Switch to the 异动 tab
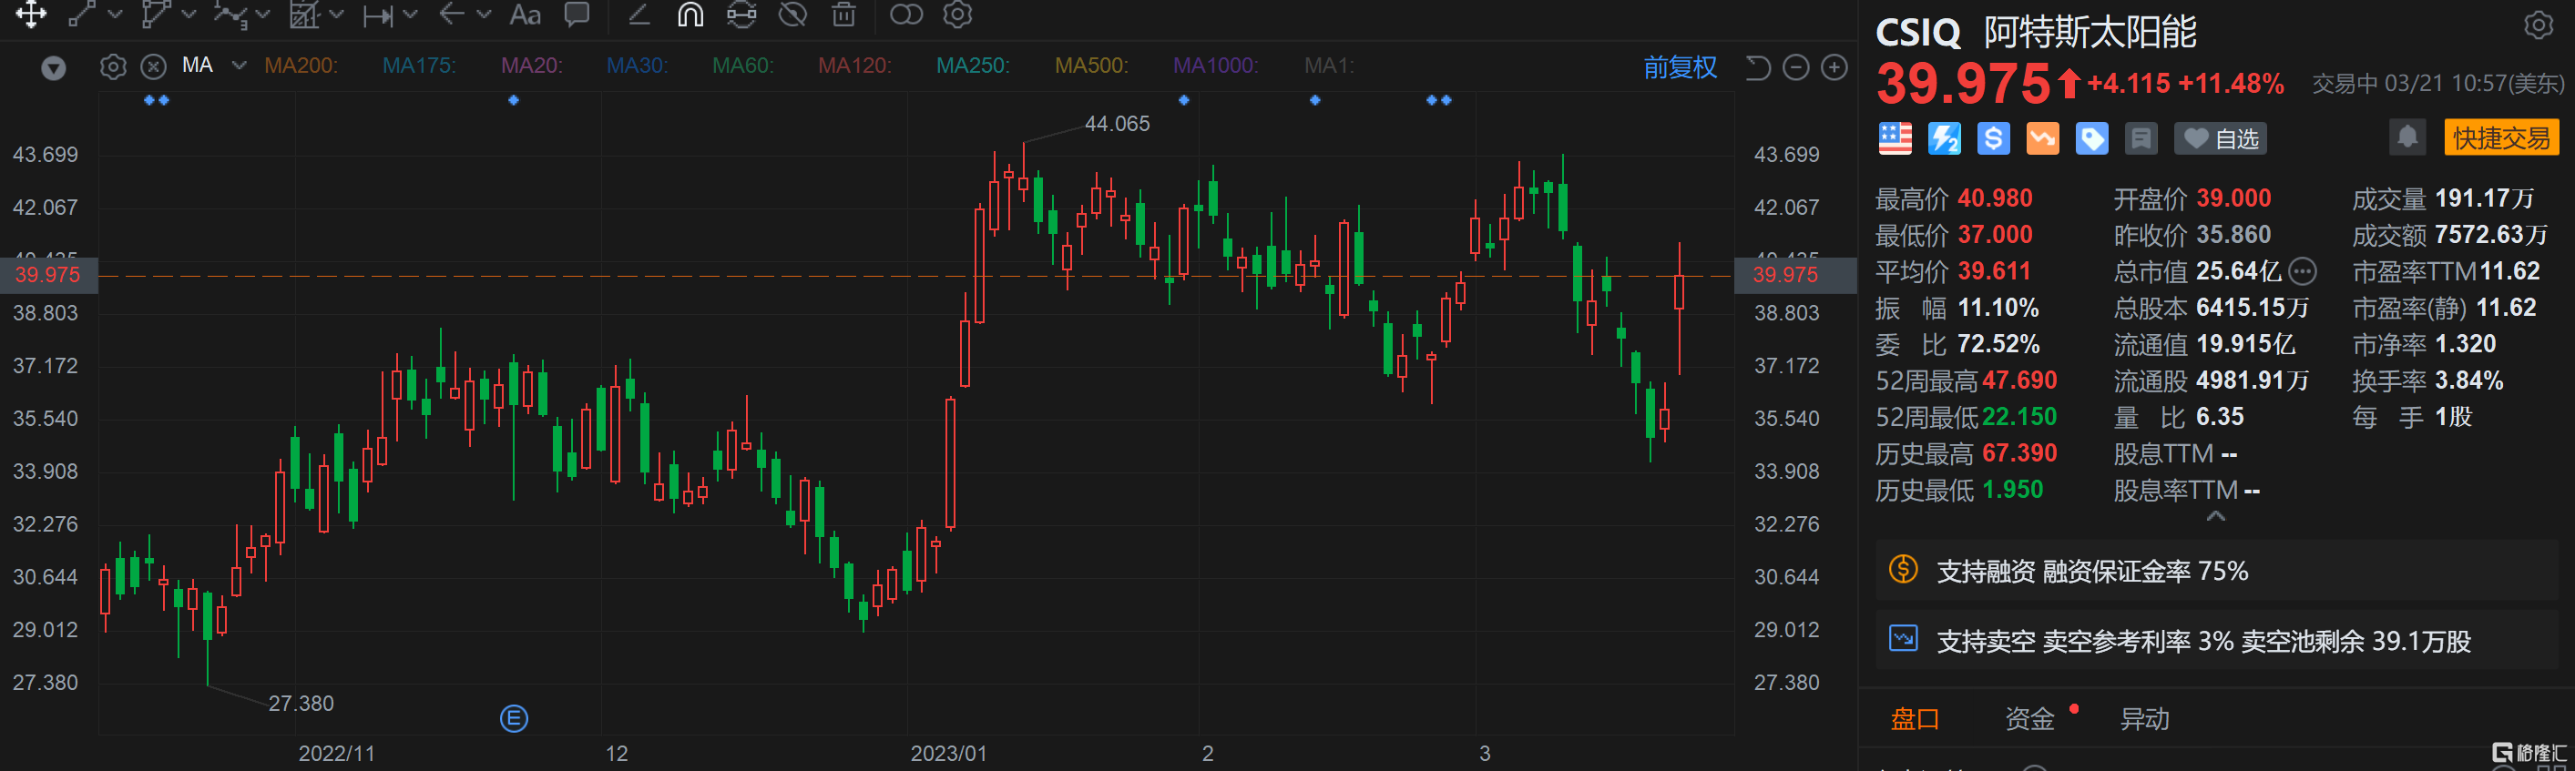 2145,719
